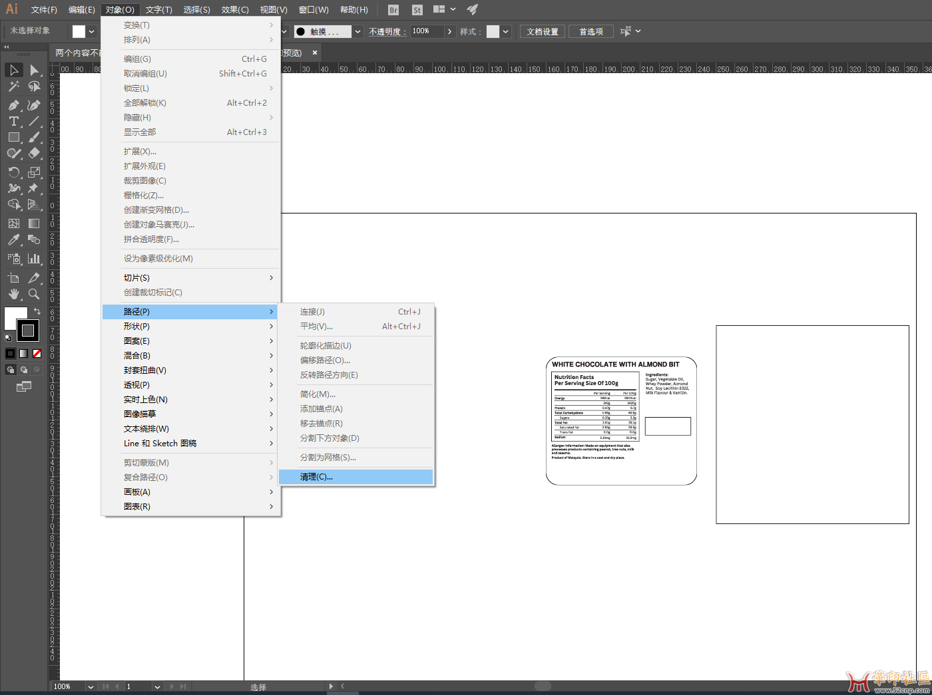The height and width of the screenshot is (695, 932).
Task: Select the Line Segment tool
Action: click(34, 121)
